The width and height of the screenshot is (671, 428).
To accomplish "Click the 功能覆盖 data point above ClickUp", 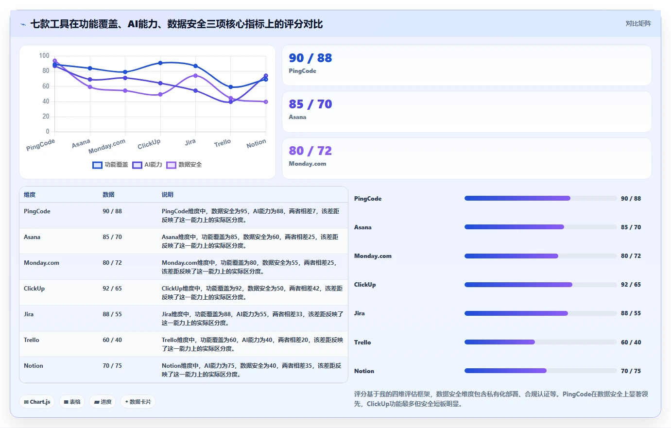I will point(160,63).
